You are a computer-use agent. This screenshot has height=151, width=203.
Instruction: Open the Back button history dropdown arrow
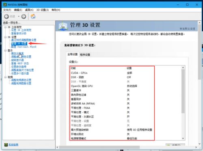tap(19, 17)
